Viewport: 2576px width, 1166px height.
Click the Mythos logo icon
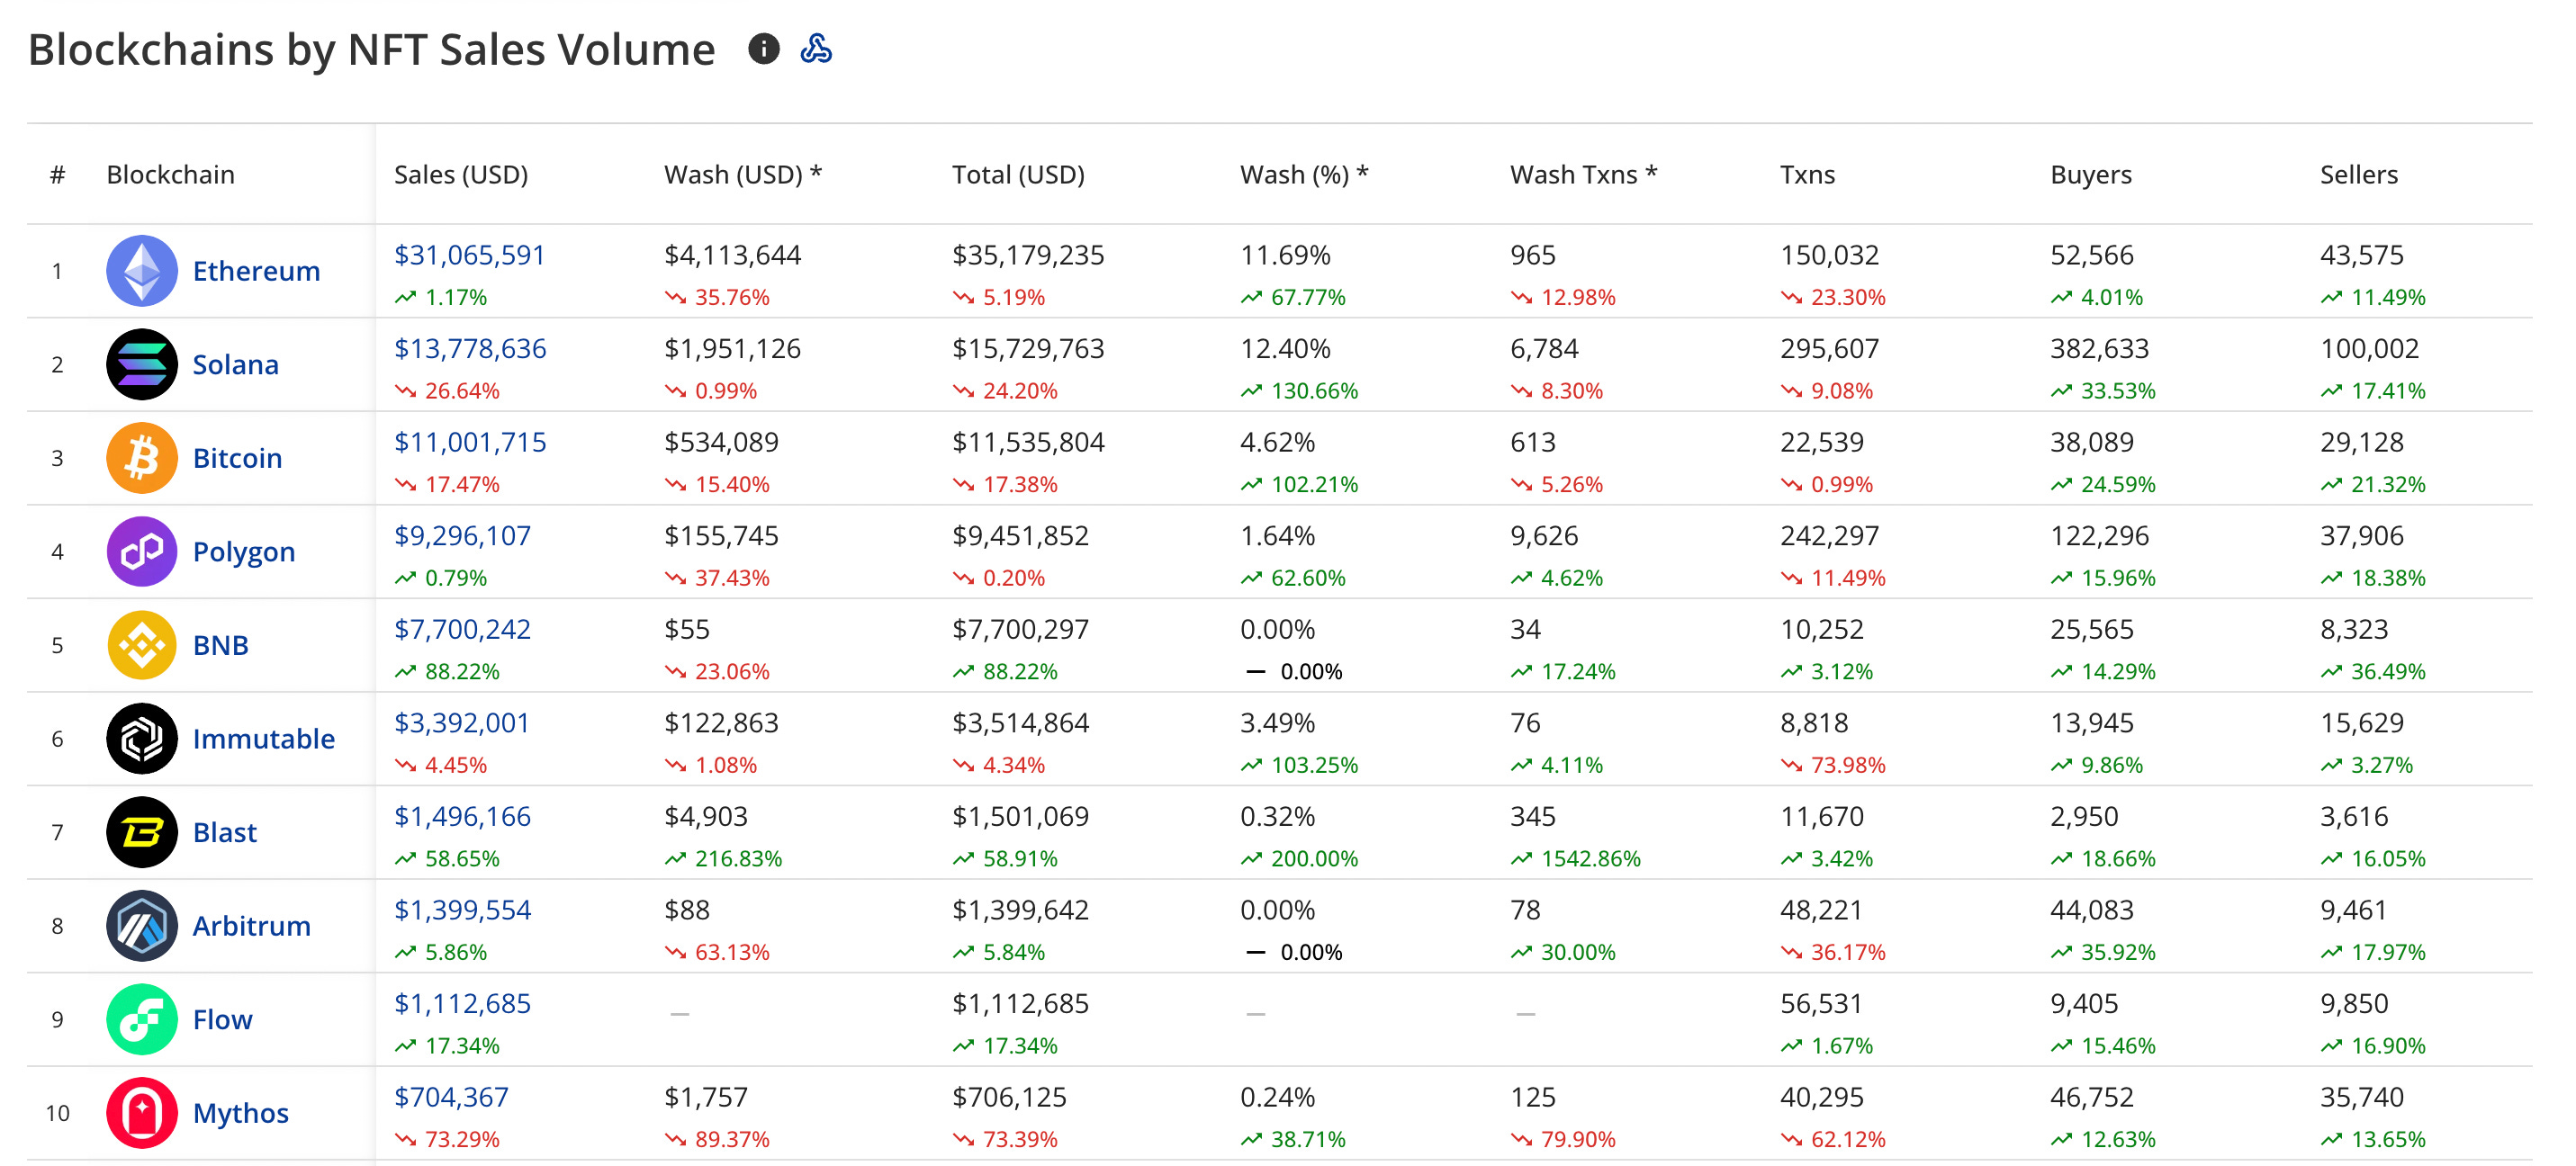[x=142, y=1112]
